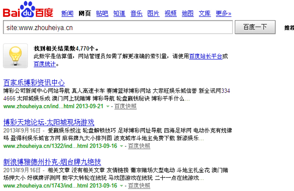
Task: Open the 文库 tab
Action: [x=205, y=14]
